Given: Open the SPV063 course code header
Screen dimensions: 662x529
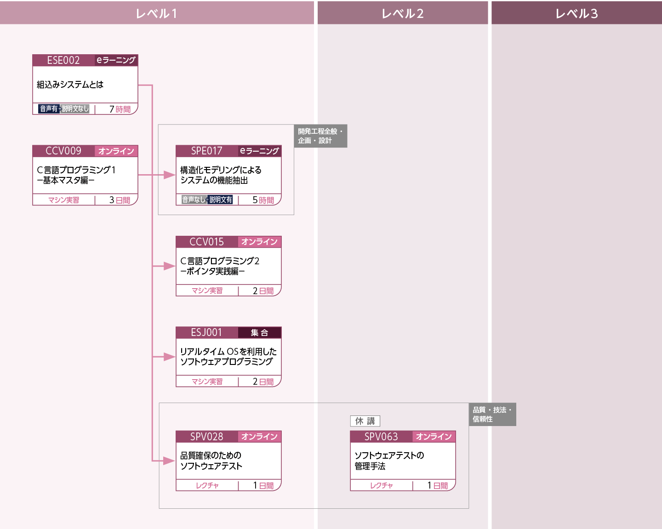Looking at the screenshot, I should click(x=381, y=437).
